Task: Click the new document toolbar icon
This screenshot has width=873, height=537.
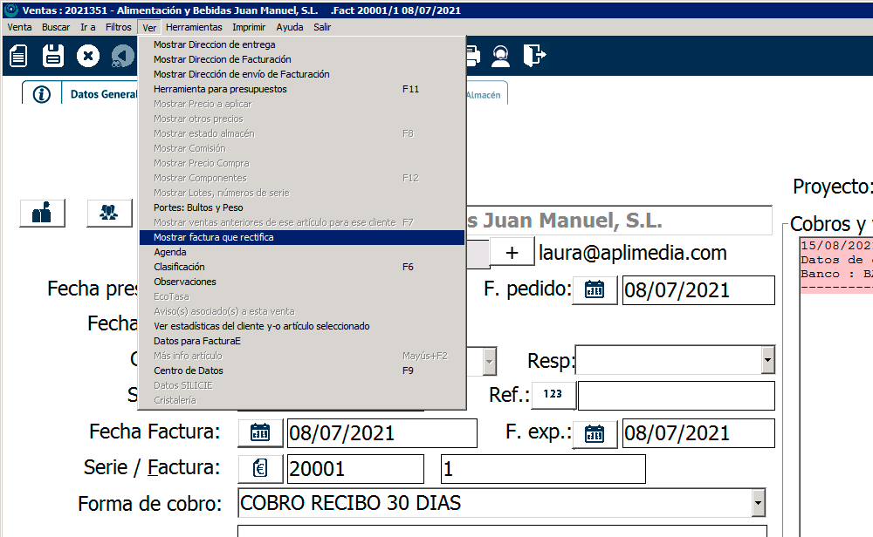Action: tap(18, 57)
